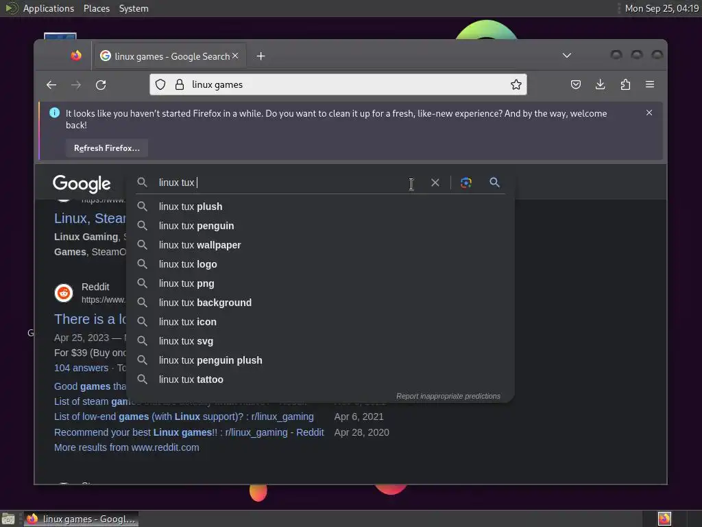702x527 pixels.
Task: Click the magnifier icon beside linux tux logo
Action: (x=143, y=264)
